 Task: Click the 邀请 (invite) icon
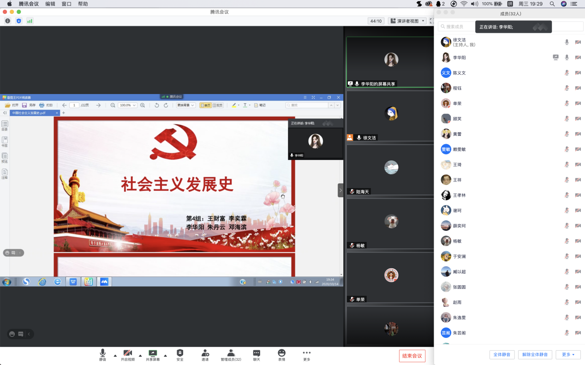click(205, 353)
